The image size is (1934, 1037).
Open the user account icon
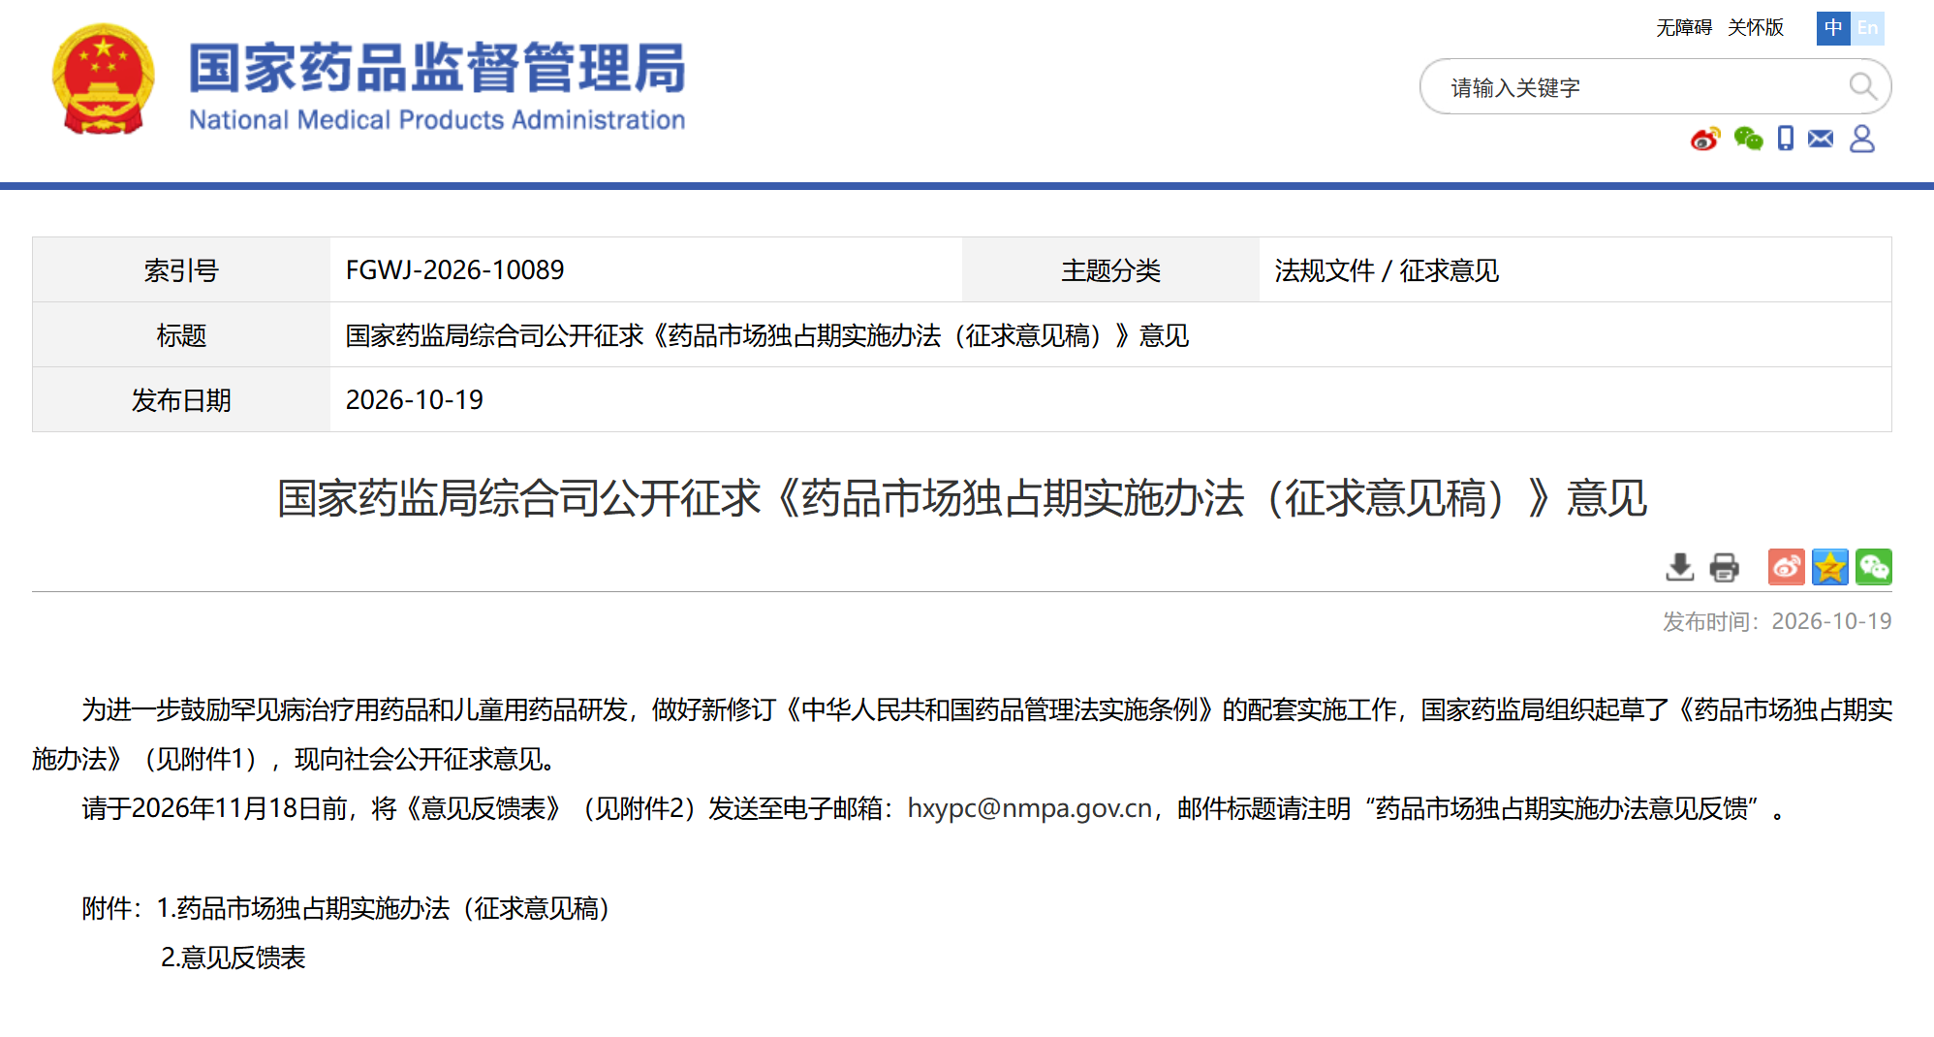1861,139
